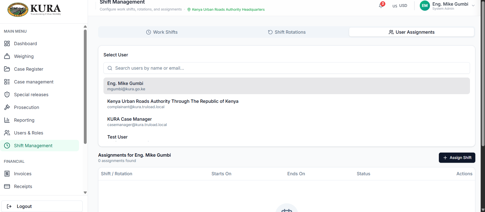Click the EM user avatar

(x=425, y=6)
